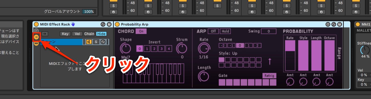Click the Style direction up arrow
The height and width of the screenshot is (99, 371).
[270, 61]
